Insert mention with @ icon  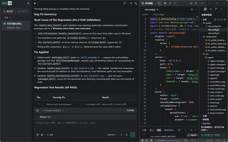[38, 135]
